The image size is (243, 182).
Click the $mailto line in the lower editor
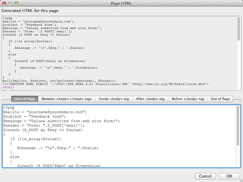pyautogui.click(x=45, y=112)
